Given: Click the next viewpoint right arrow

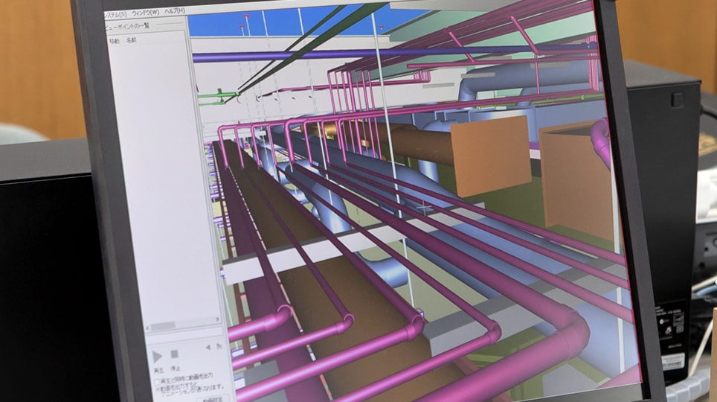Looking at the screenshot, I should coord(219,346).
